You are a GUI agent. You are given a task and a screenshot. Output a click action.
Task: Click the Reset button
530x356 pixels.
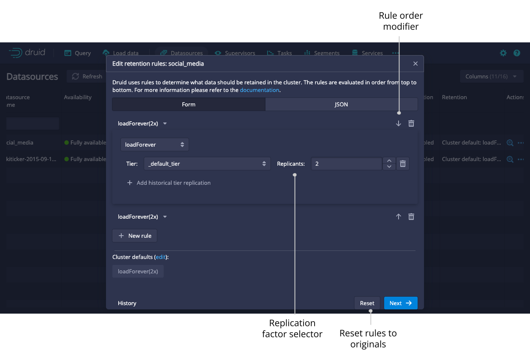pyautogui.click(x=367, y=303)
